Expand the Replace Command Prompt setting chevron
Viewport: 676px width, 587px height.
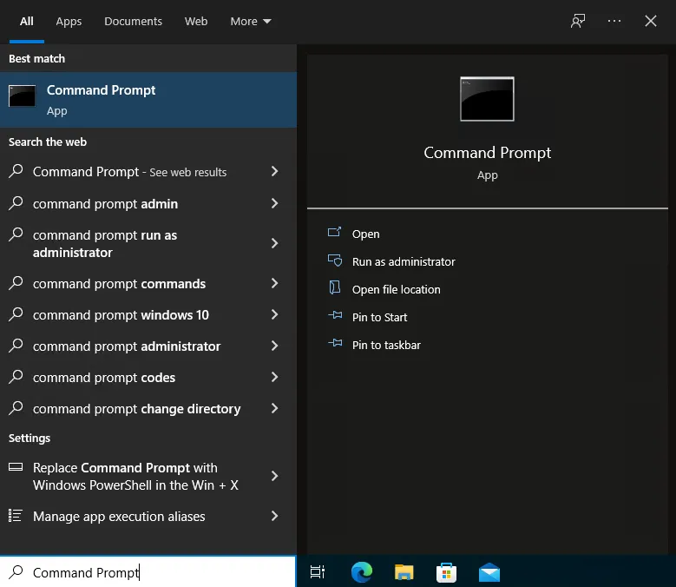pos(274,476)
